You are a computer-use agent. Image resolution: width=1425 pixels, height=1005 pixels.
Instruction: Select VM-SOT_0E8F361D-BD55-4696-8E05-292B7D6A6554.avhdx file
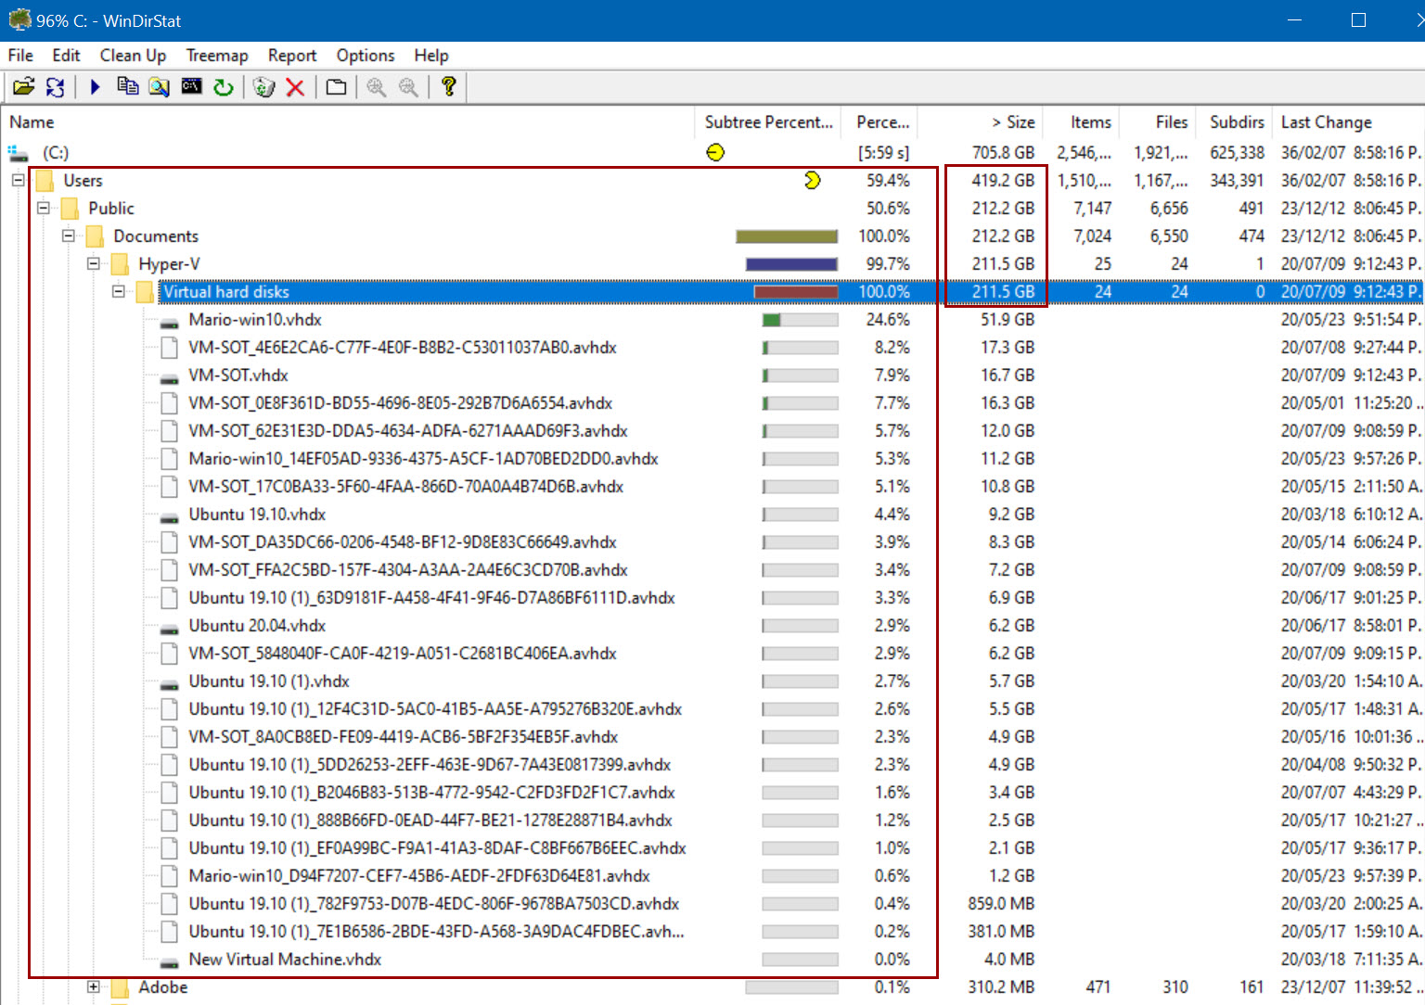click(x=400, y=403)
